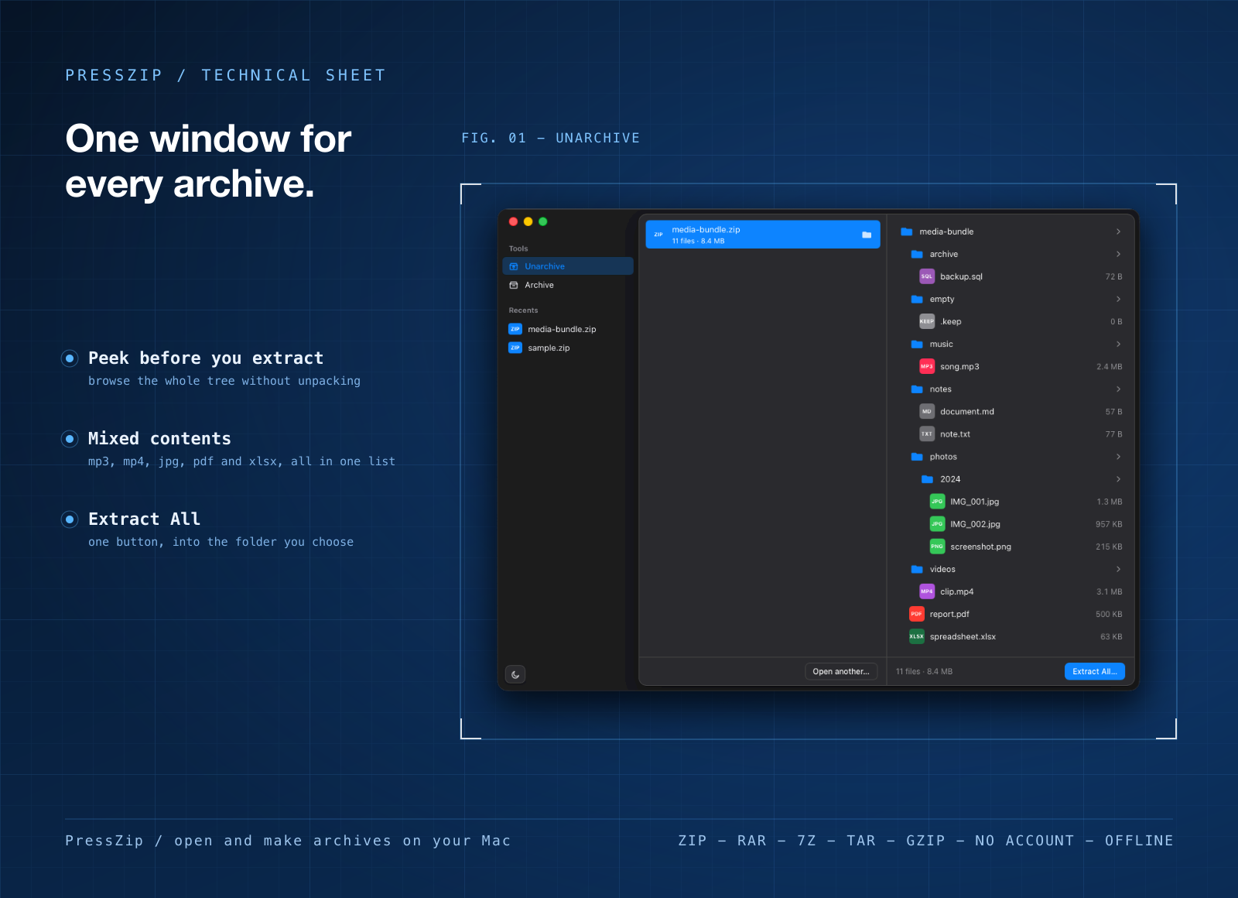Screen dimensions: 1238x898
Task: Click the PNG icon for screenshot.png
Action: click(937, 547)
